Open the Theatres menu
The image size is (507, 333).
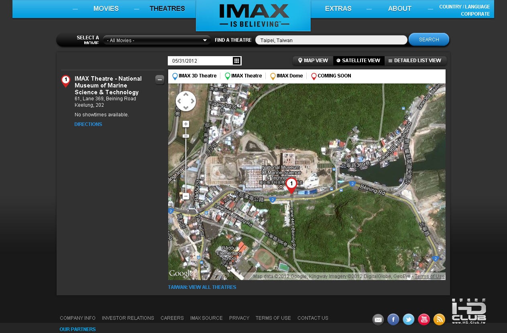point(167,8)
